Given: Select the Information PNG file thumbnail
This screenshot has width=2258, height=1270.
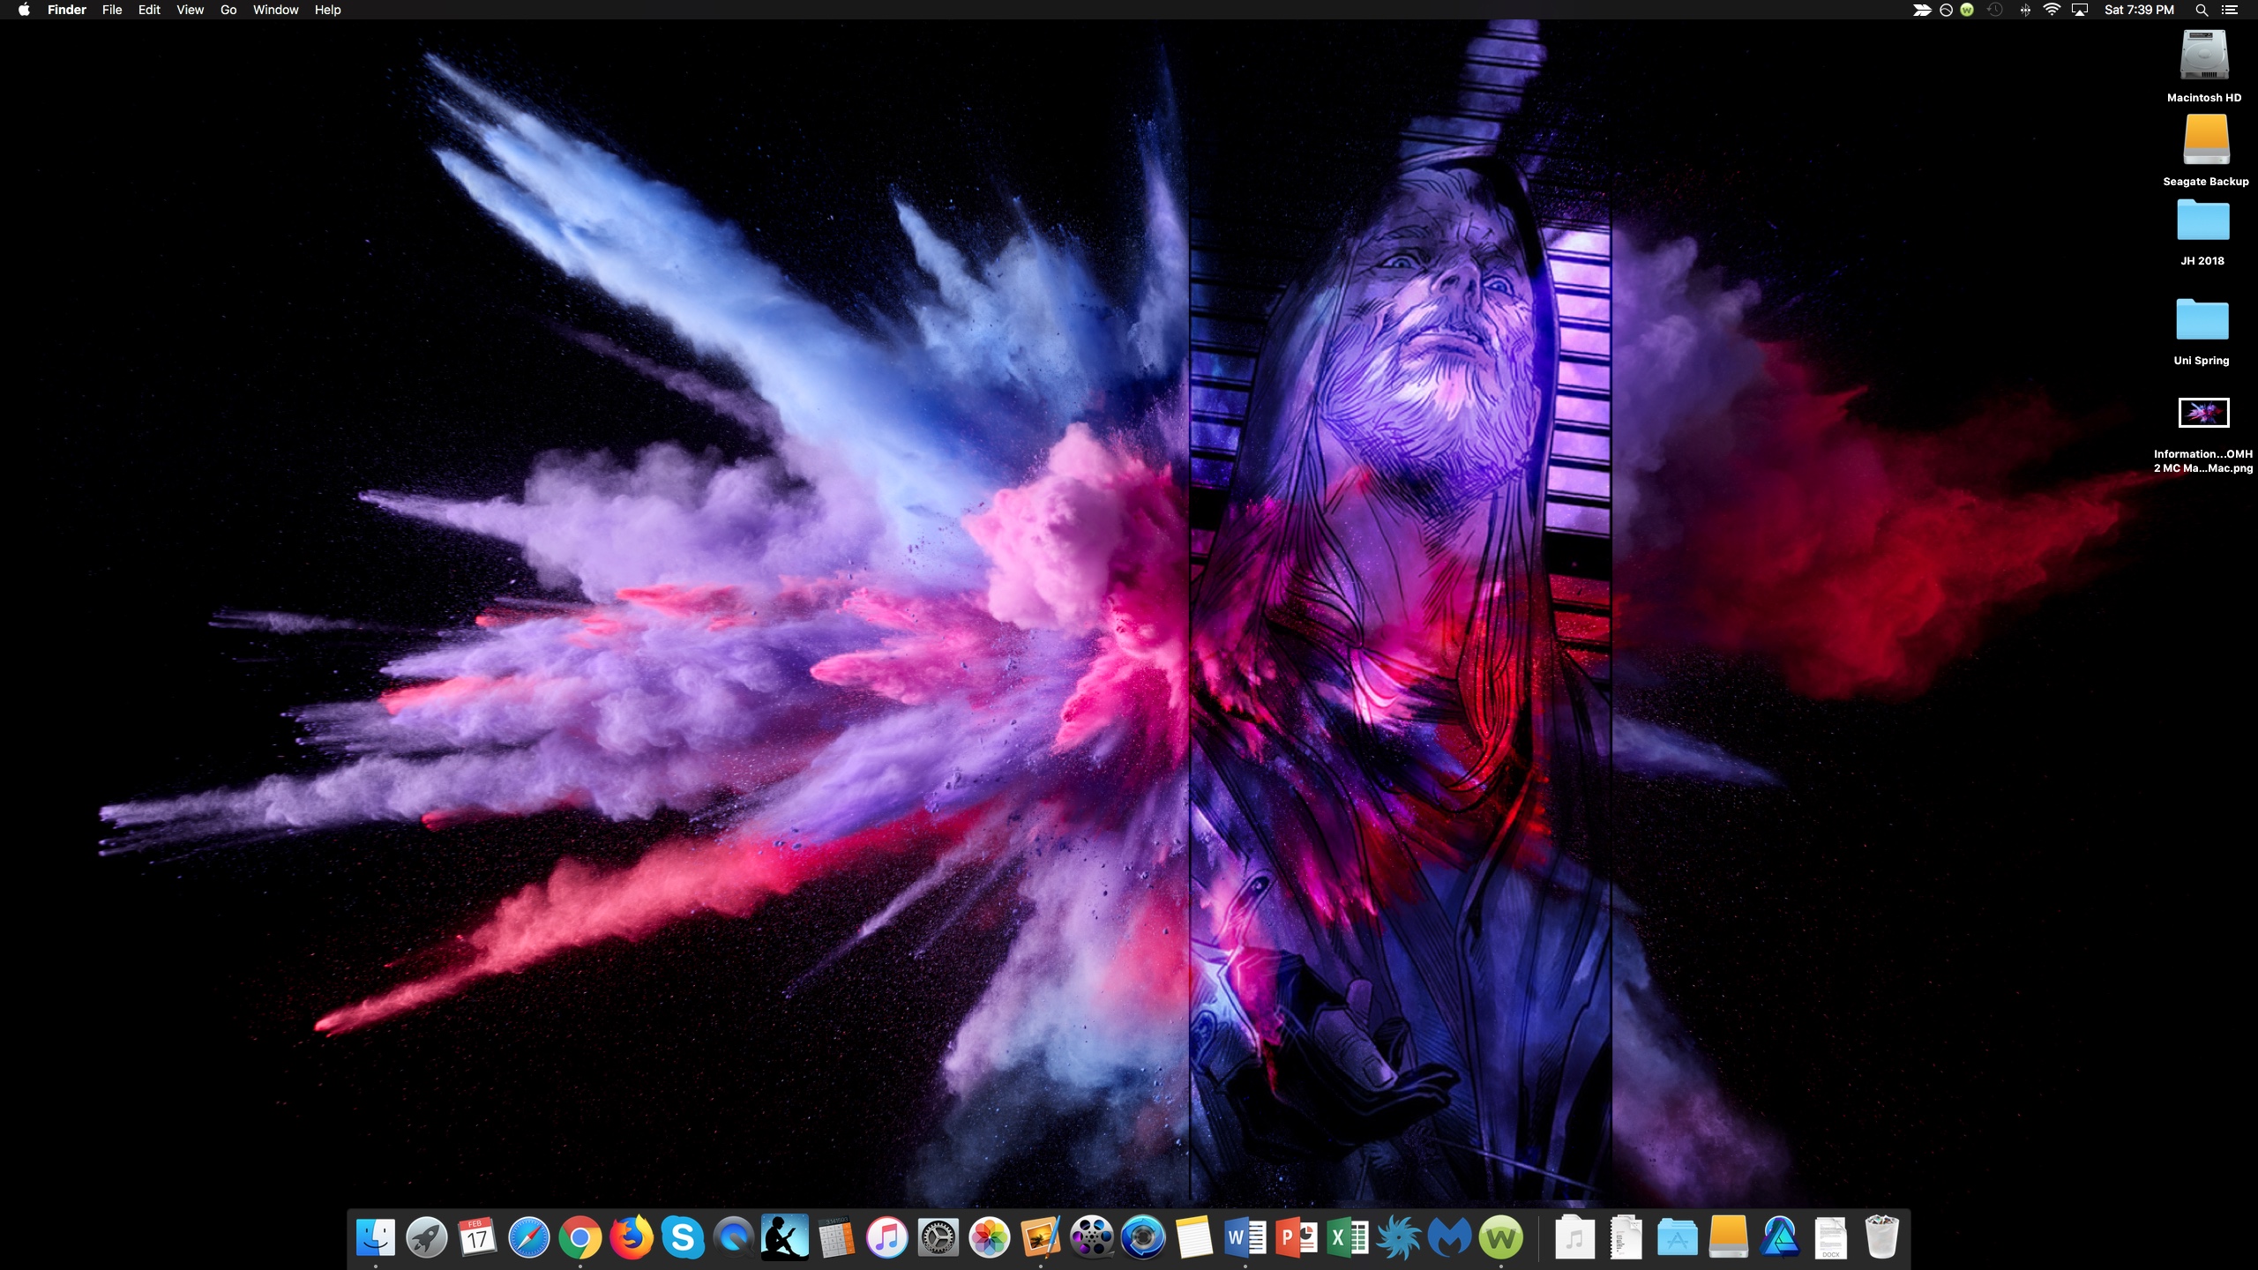Looking at the screenshot, I should [2203, 413].
